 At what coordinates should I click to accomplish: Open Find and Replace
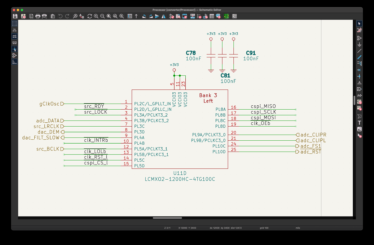(82, 16)
